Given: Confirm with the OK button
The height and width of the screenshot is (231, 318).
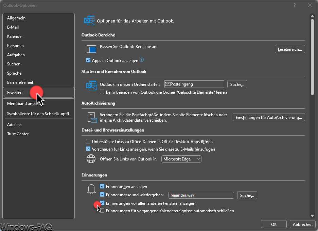Looking at the screenshot, I should click(273, 224).
